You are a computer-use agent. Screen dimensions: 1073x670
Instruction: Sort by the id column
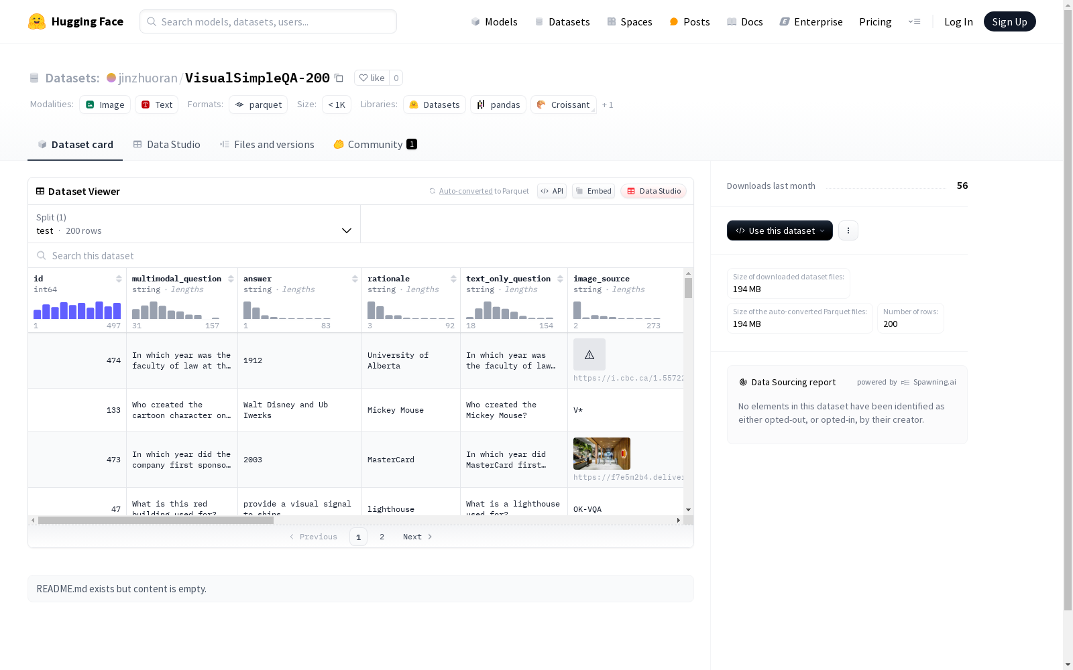(119, 279)
